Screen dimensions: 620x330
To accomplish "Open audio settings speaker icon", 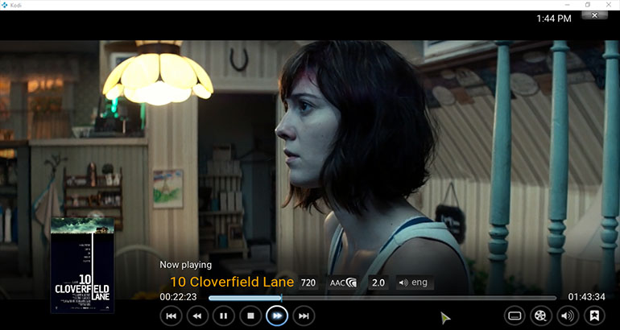I will (x=568, y=316).
